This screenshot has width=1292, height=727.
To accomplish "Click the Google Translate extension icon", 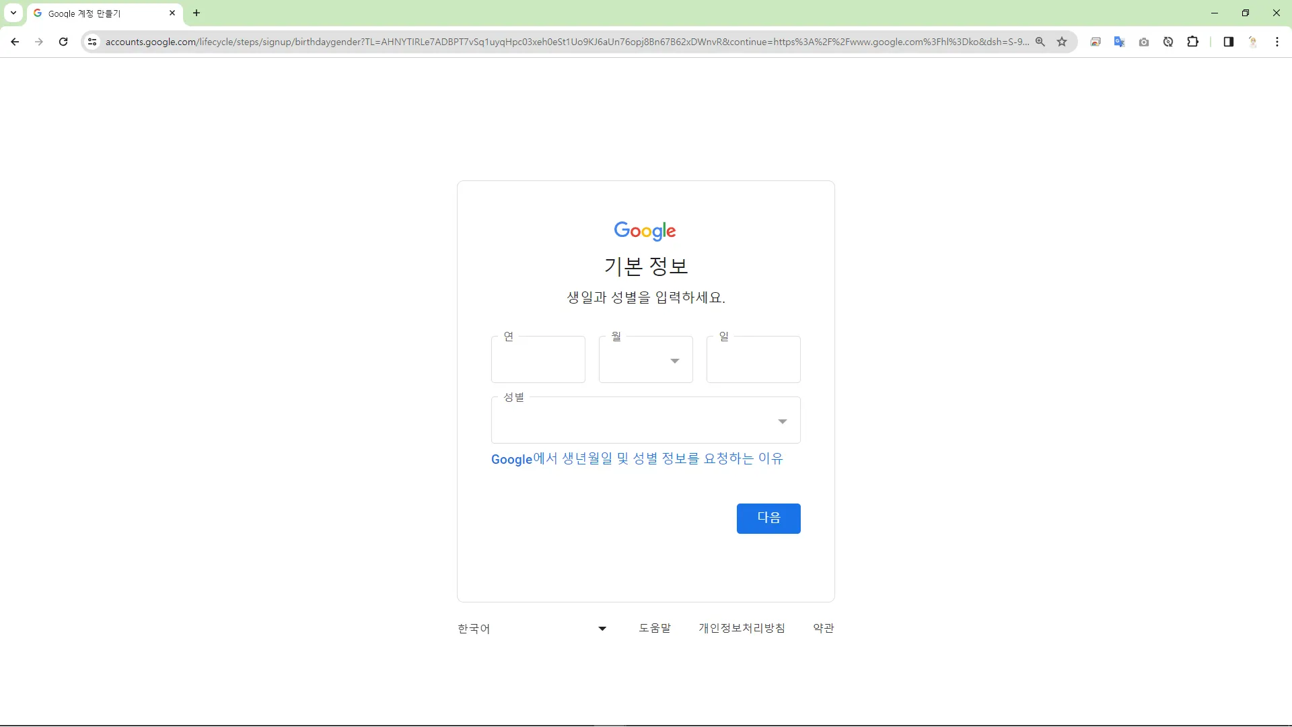I will tap(1119, 42).
